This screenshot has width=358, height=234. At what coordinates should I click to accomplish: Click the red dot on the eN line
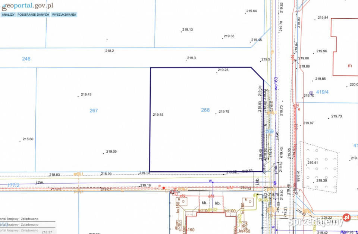(x=164, y=188)
